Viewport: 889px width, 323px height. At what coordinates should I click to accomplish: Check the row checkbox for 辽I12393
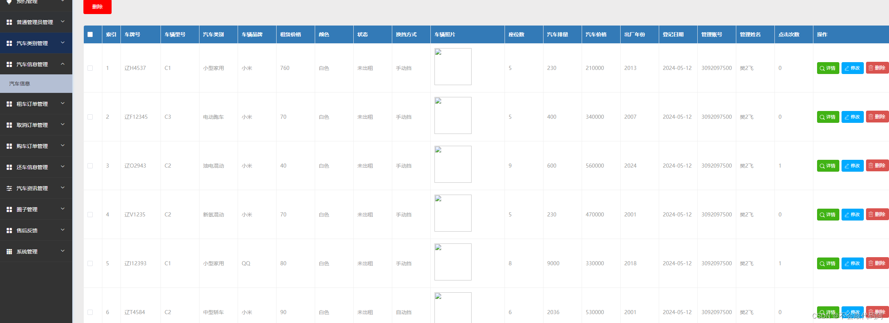[x=90, y=263]
